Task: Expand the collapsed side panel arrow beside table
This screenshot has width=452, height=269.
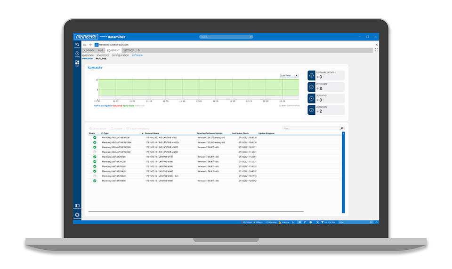Action: pyautogui.click(x=343, y=134)
